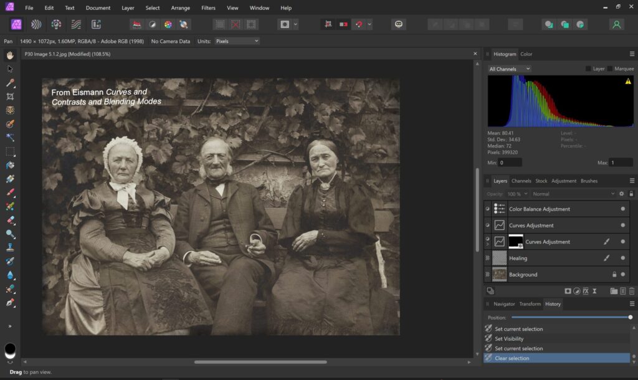The width and height of the screenshot is (638, 380).
Task: Delete layer using the trash icon
Action: [x=632, y=291]
